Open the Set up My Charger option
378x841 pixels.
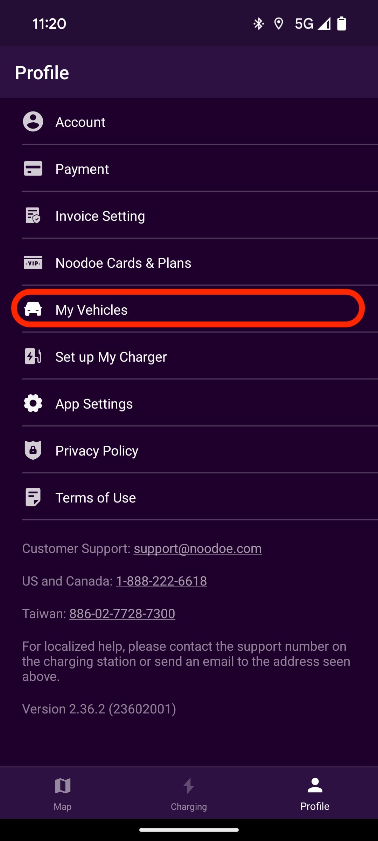pos(111,357)
